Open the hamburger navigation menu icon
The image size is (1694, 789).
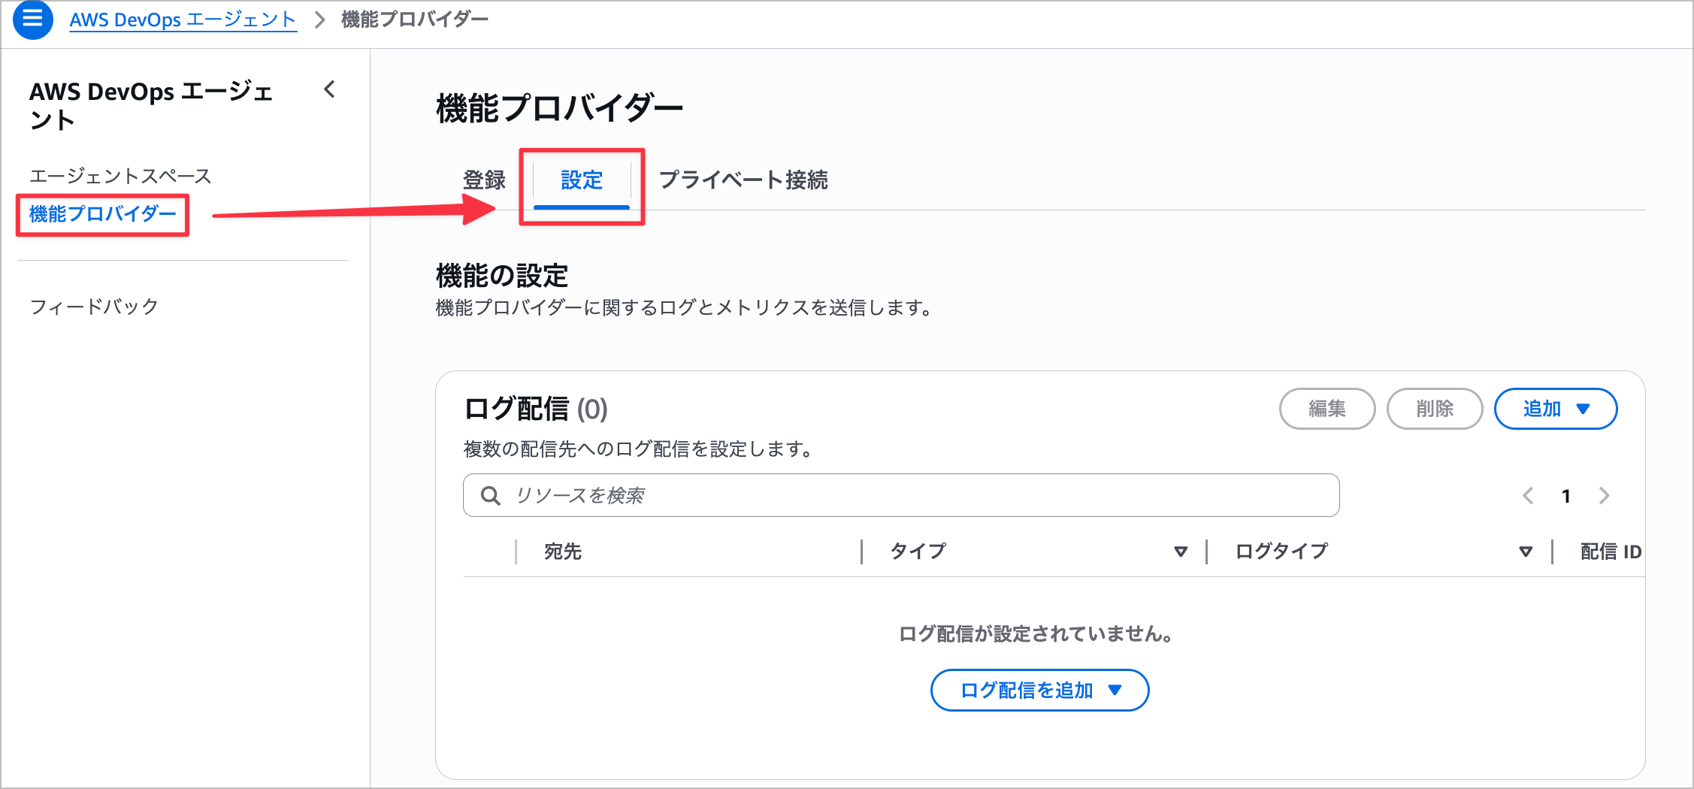tap(33, 20)
